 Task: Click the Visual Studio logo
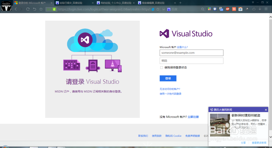[x=186, y=34]
